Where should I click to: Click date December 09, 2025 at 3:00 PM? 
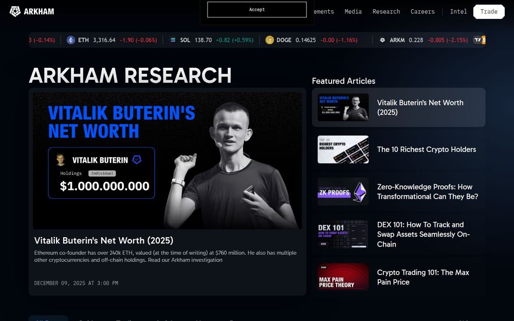click(76, 283)
